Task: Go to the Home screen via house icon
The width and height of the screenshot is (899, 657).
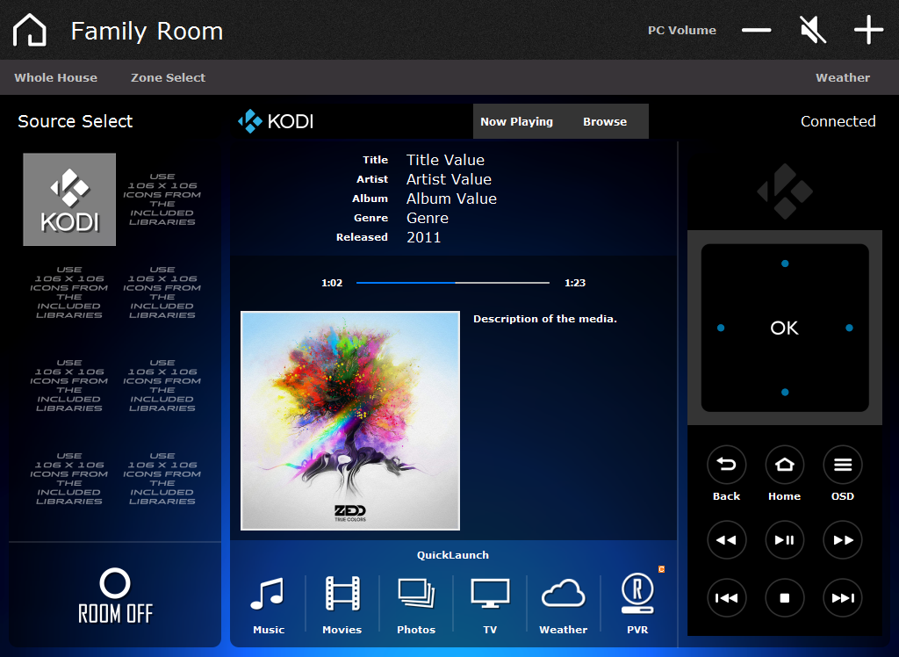Action: pyautogui.click(x=29, y=30)
